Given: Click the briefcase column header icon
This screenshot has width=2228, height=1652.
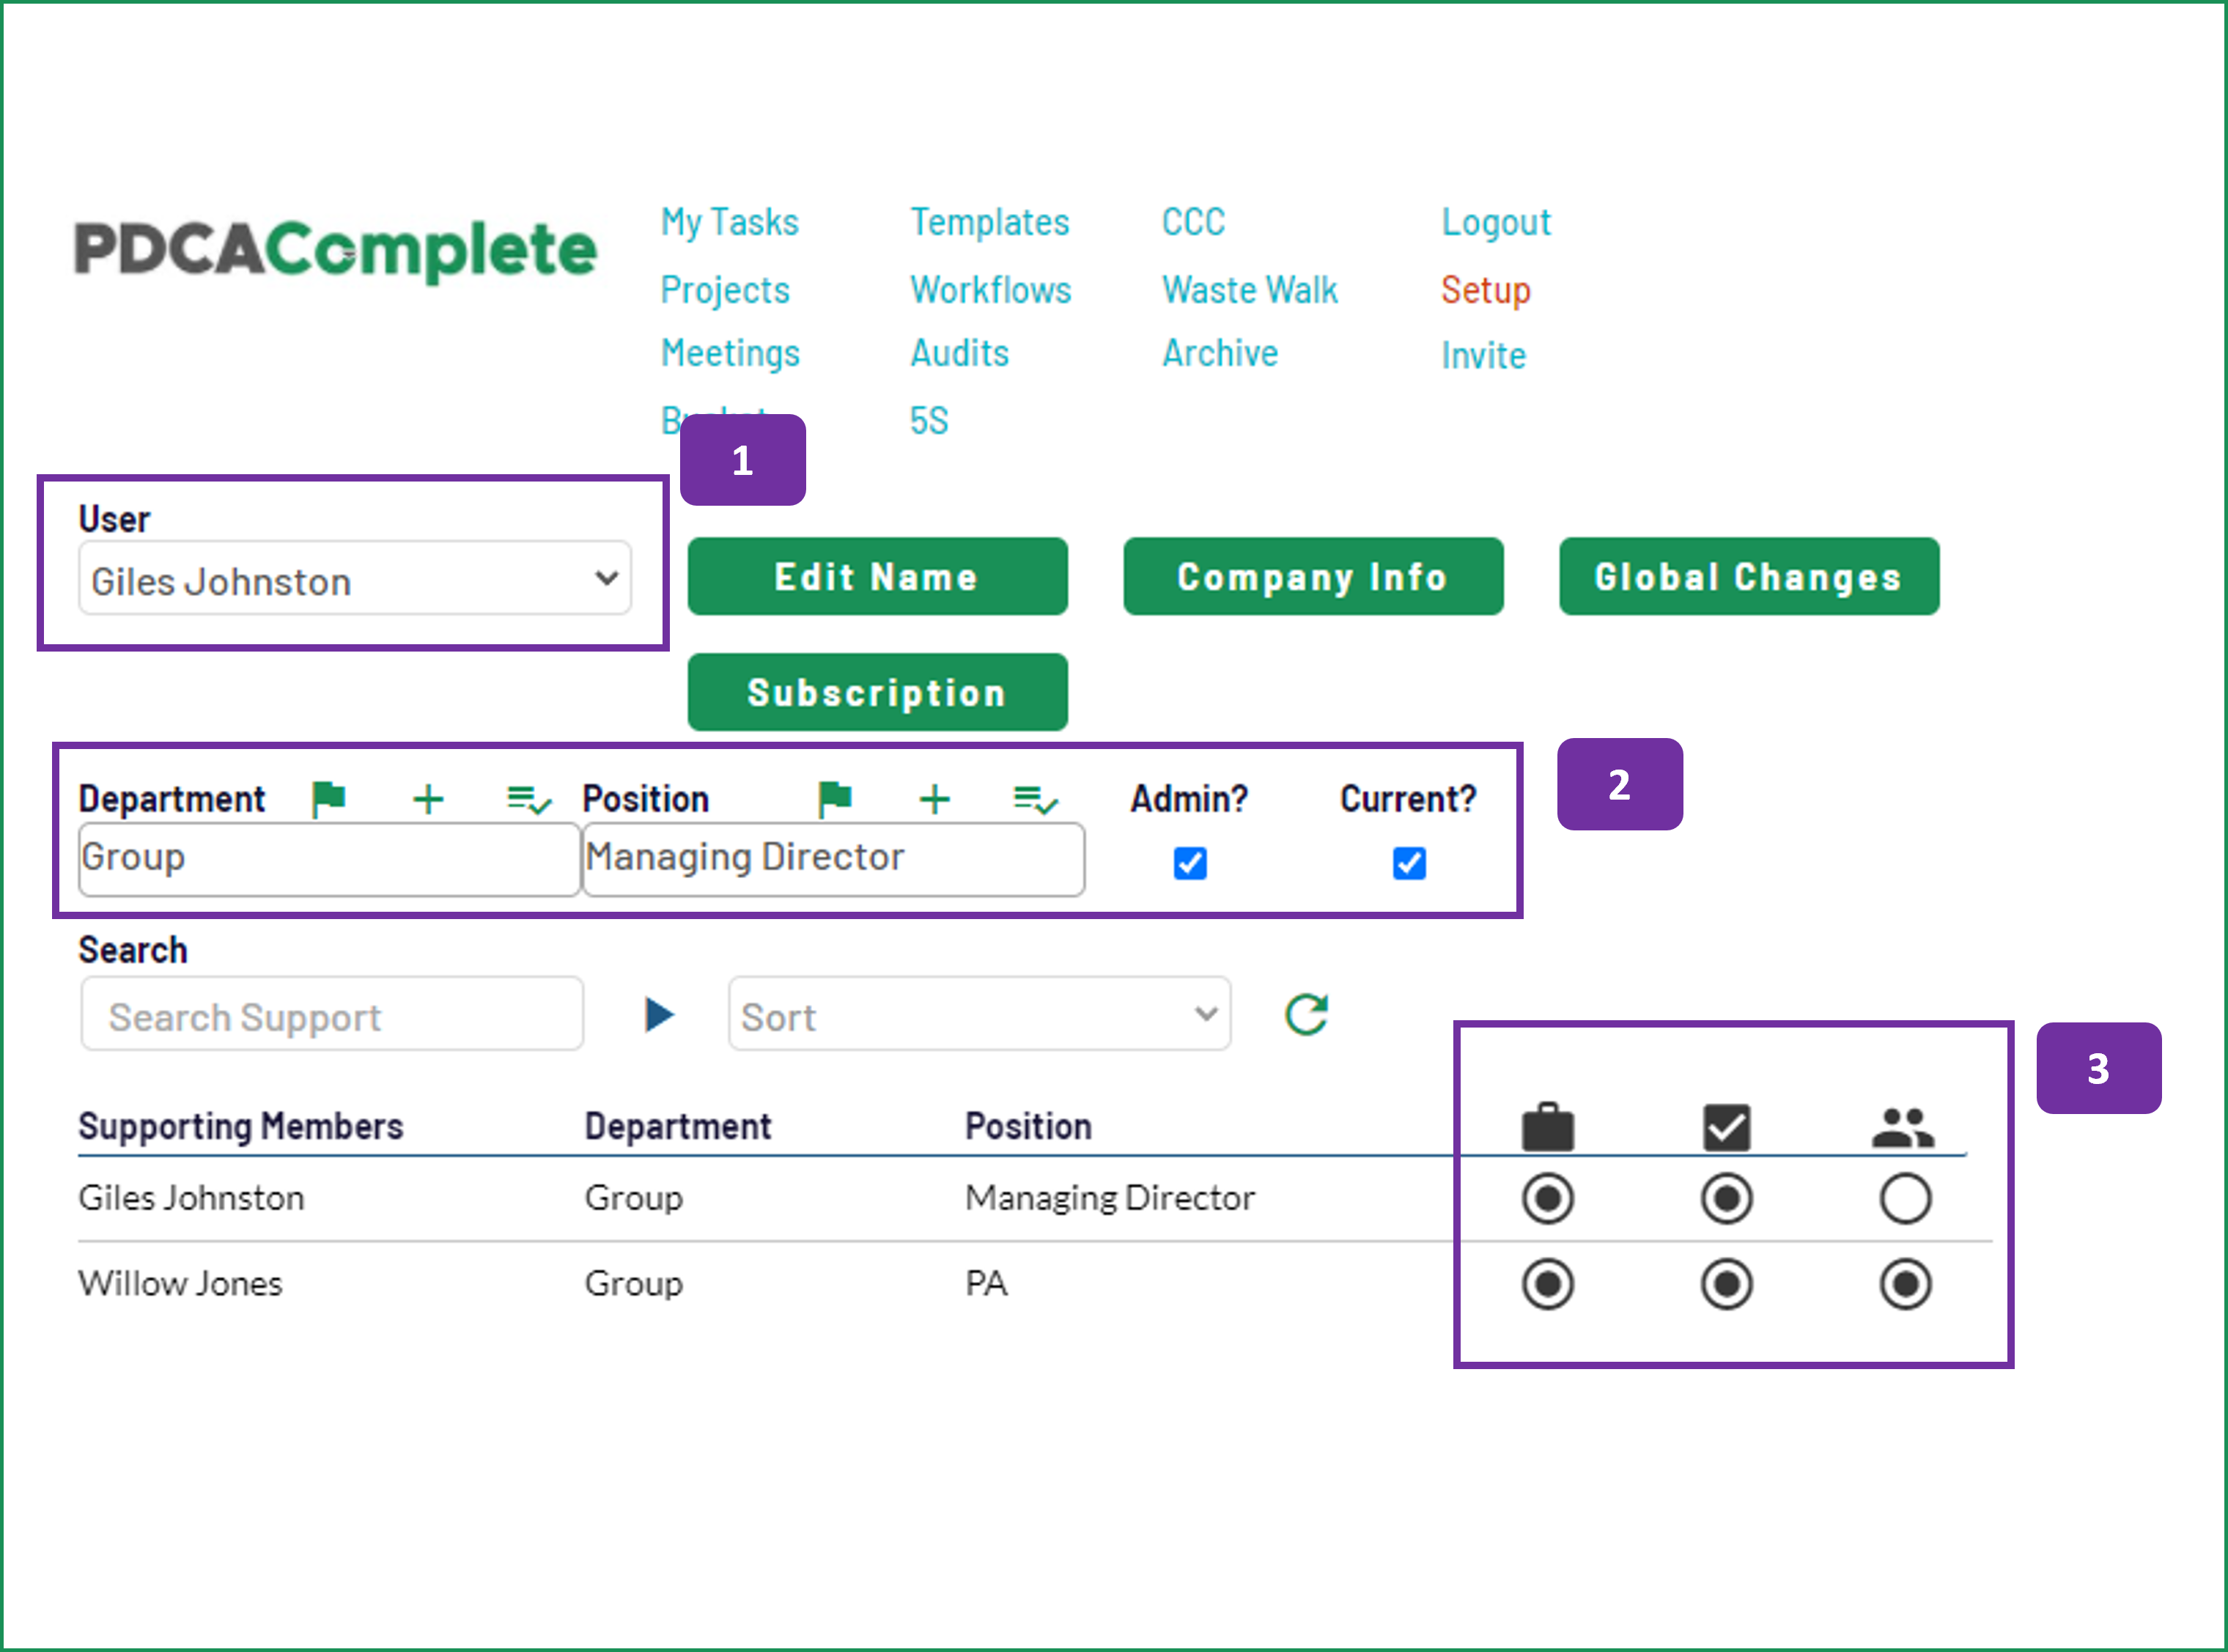Looking at the screenshot, I should click(1548, 1127).
